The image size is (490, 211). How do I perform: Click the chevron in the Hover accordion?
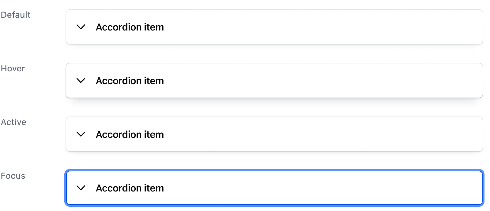click(81, 81)
